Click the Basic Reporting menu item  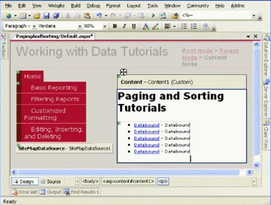pyautogui.click(x=54, y=88)
